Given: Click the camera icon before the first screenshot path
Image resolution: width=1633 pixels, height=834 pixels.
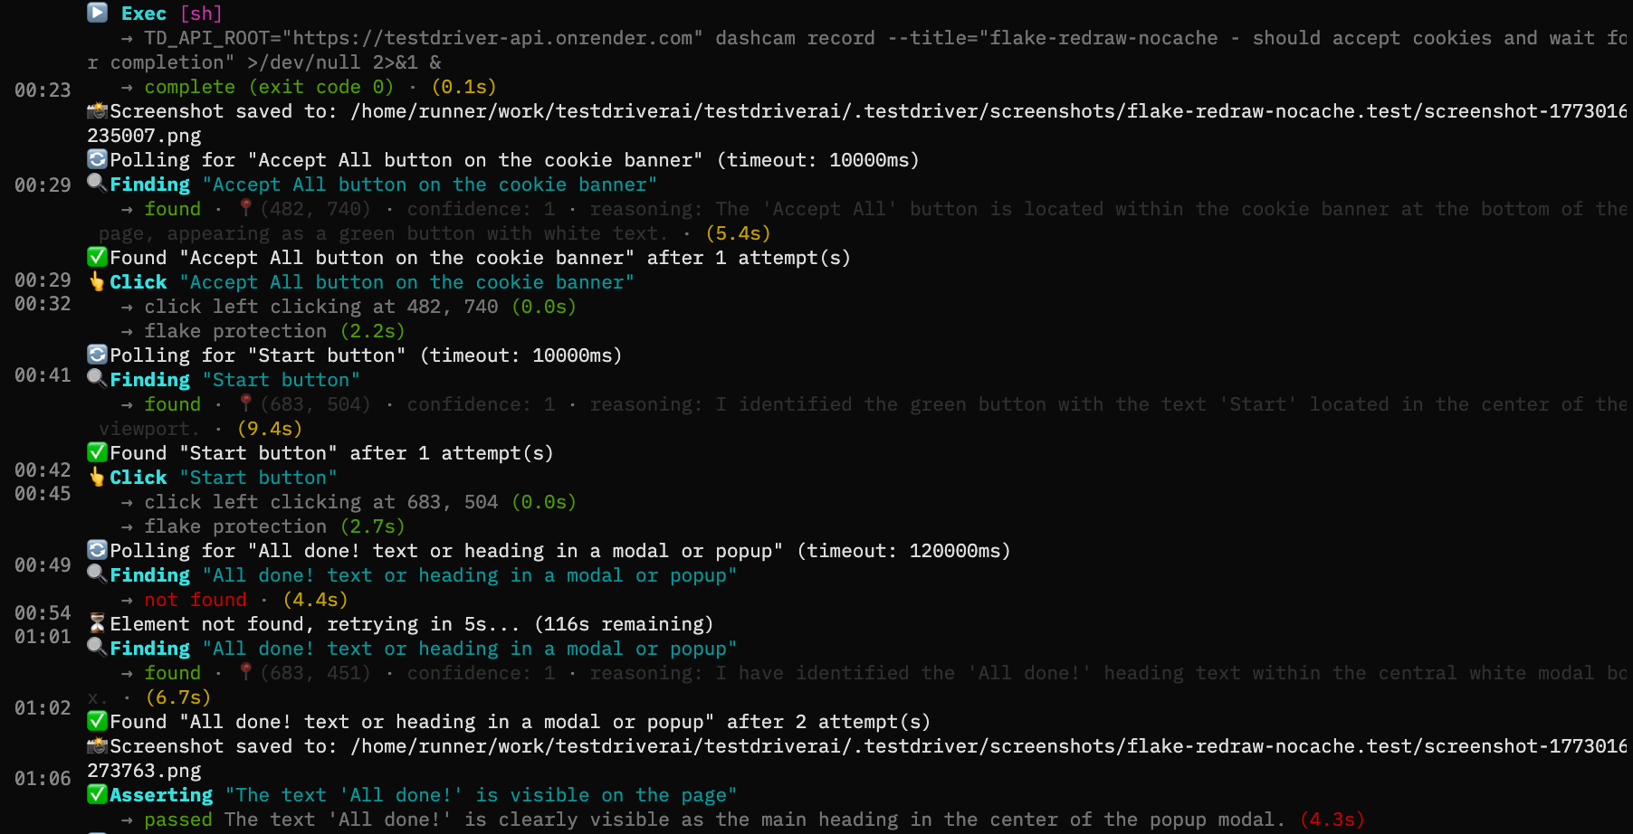Looking at the screenshot, I should [x=98, y=110].
